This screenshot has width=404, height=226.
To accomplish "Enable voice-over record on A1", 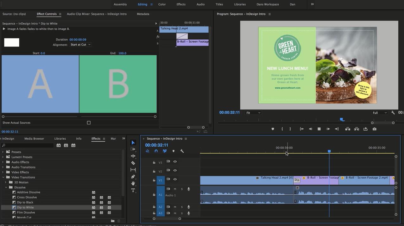I will click(x=189, y=189).
